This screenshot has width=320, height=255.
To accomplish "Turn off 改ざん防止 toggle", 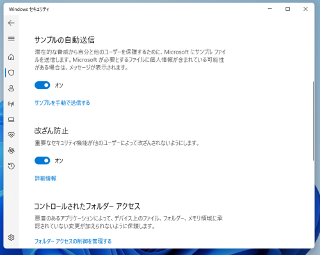I will pyautogui.click(x=42, y=160).
